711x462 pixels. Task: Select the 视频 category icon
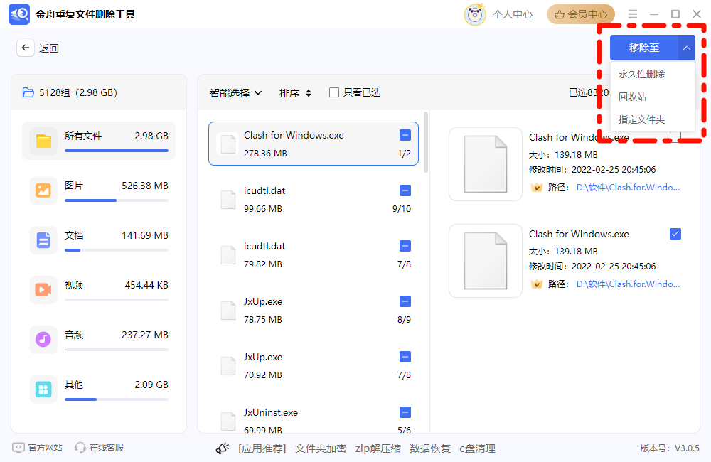43,290
